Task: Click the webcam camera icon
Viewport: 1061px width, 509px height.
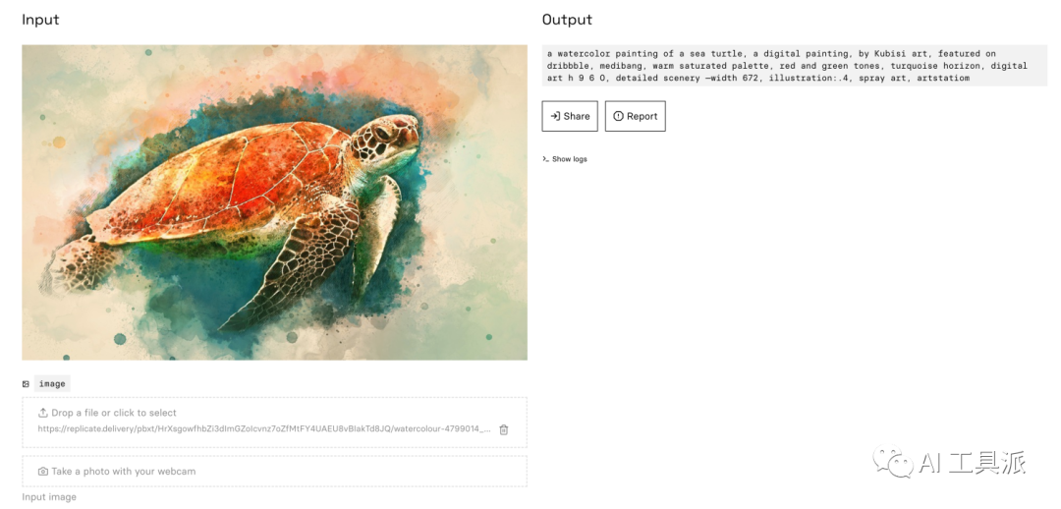Action: click(43, 472)
